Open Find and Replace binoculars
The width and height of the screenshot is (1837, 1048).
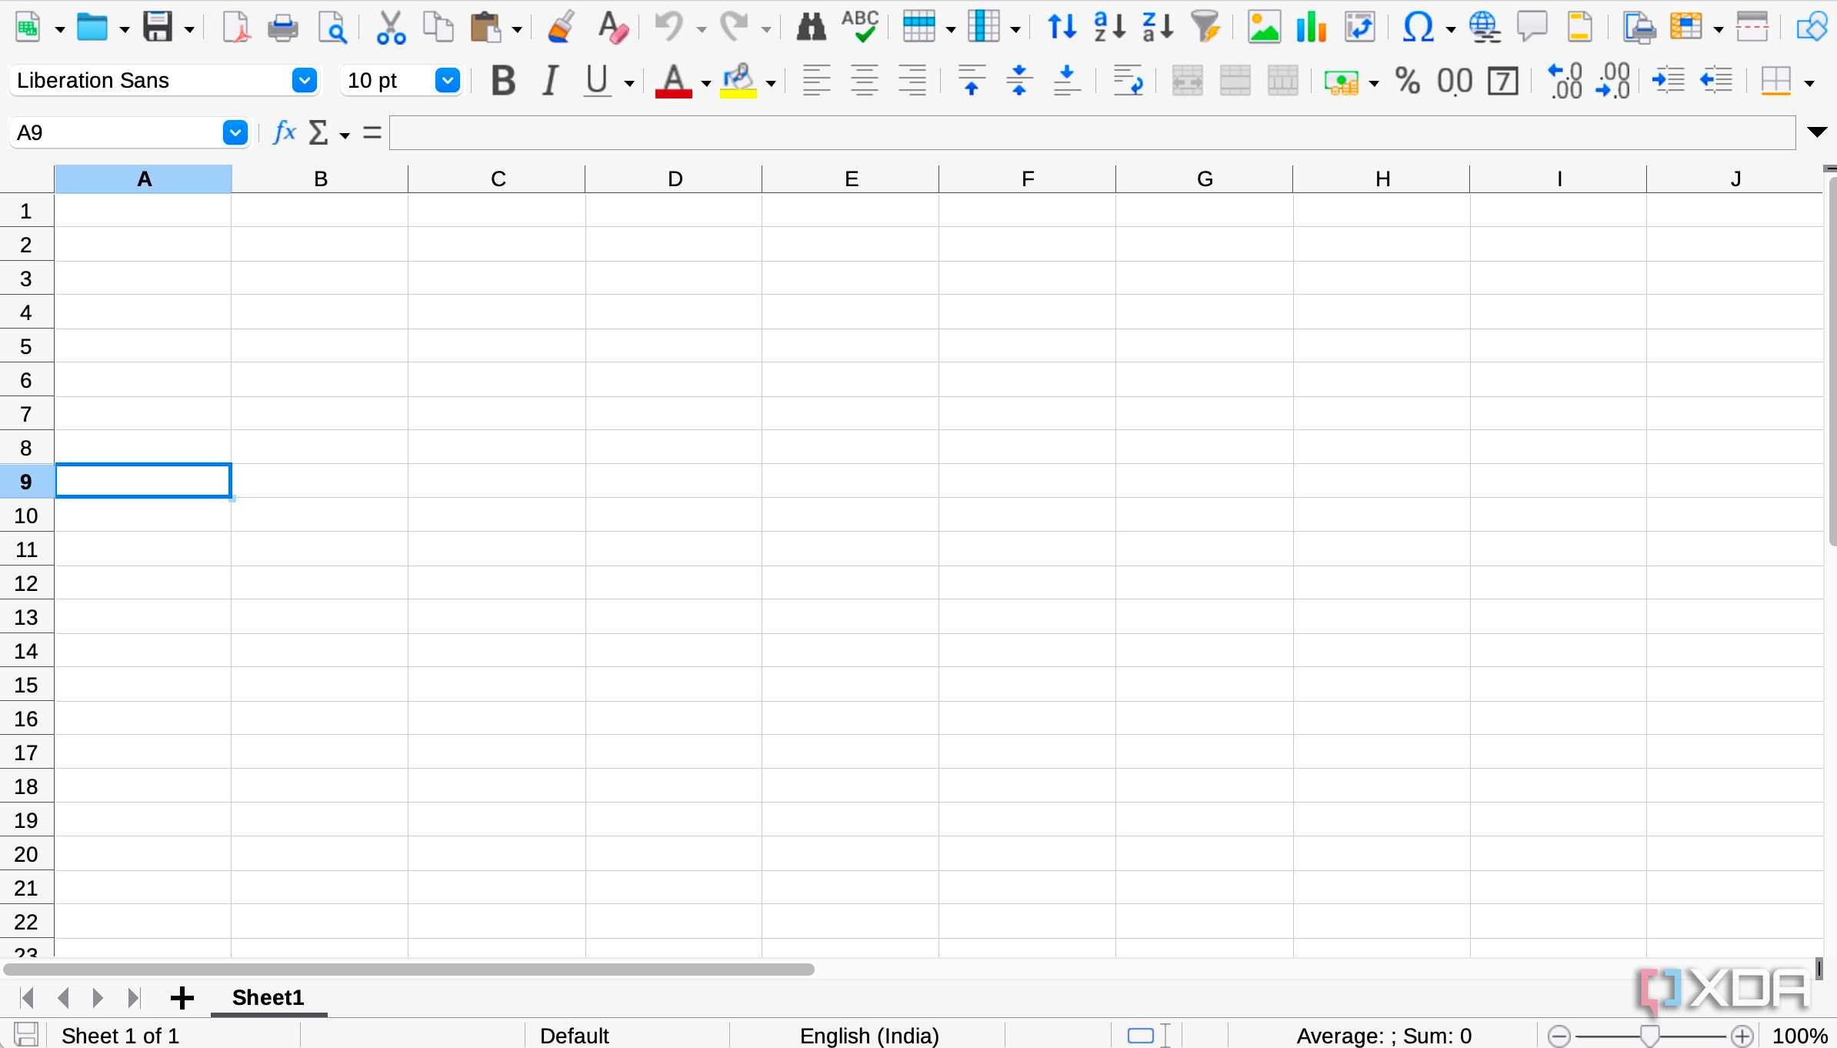click(x=811, y=28)
